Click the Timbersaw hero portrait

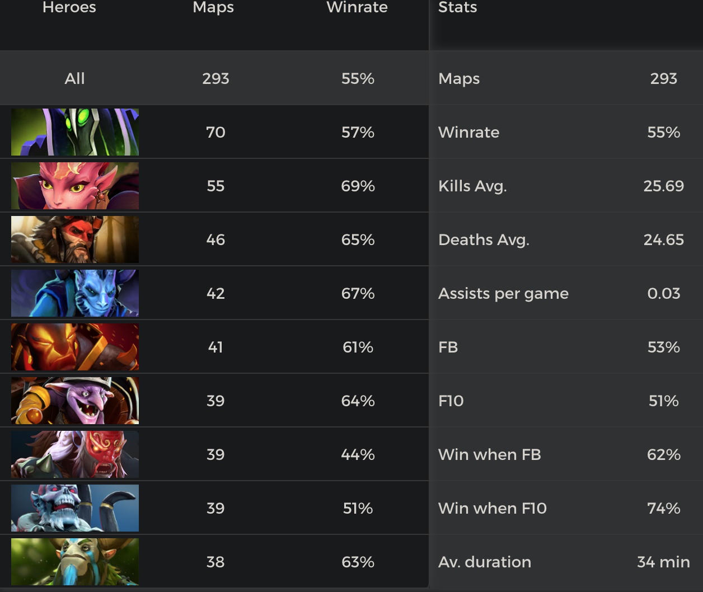(75, 401)
